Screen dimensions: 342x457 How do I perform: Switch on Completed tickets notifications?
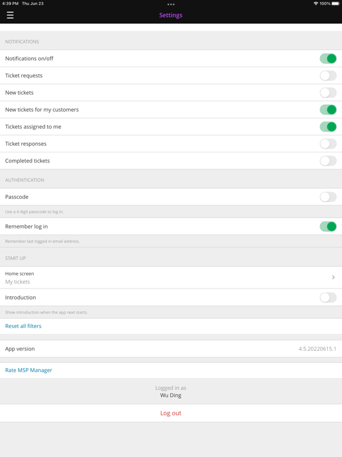[x=328, y=161]
